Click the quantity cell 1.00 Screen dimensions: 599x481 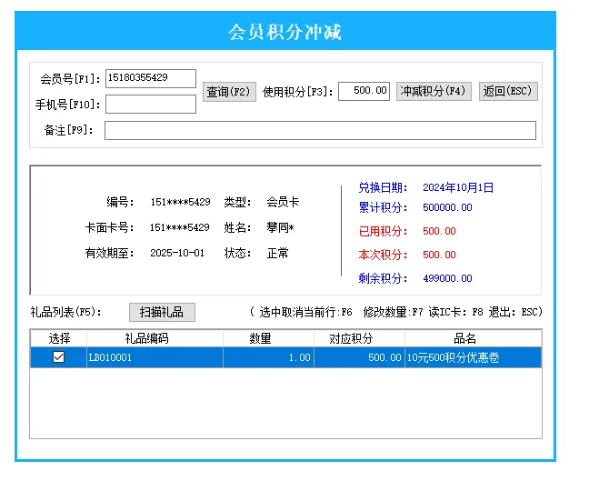click(x=268, y=357)
